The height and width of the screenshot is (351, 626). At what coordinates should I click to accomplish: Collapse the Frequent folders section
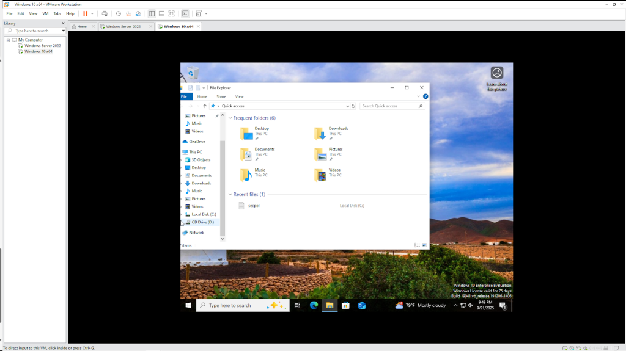pos(230,118)
